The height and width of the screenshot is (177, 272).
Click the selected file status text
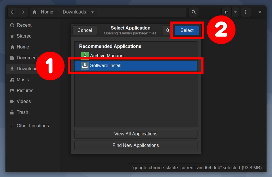(197, 168)
